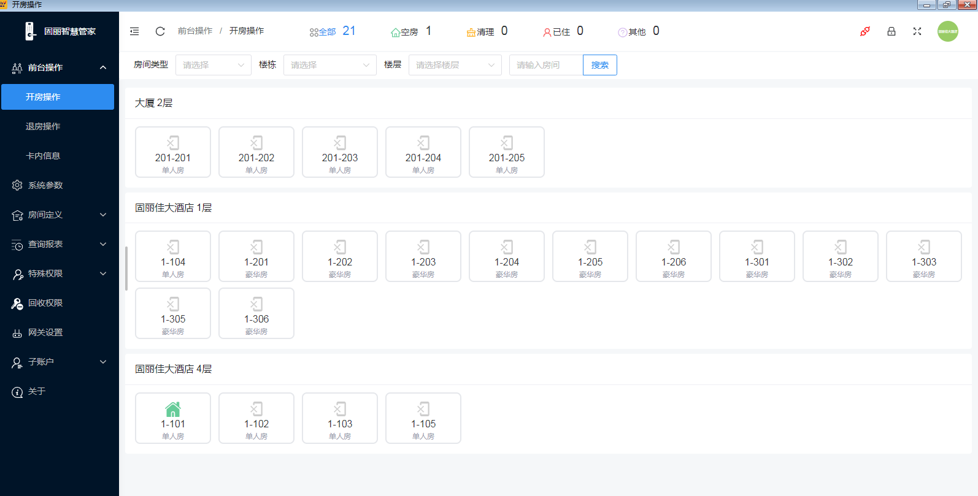
Task: Open the green user avatar menu
Action: 947,31
